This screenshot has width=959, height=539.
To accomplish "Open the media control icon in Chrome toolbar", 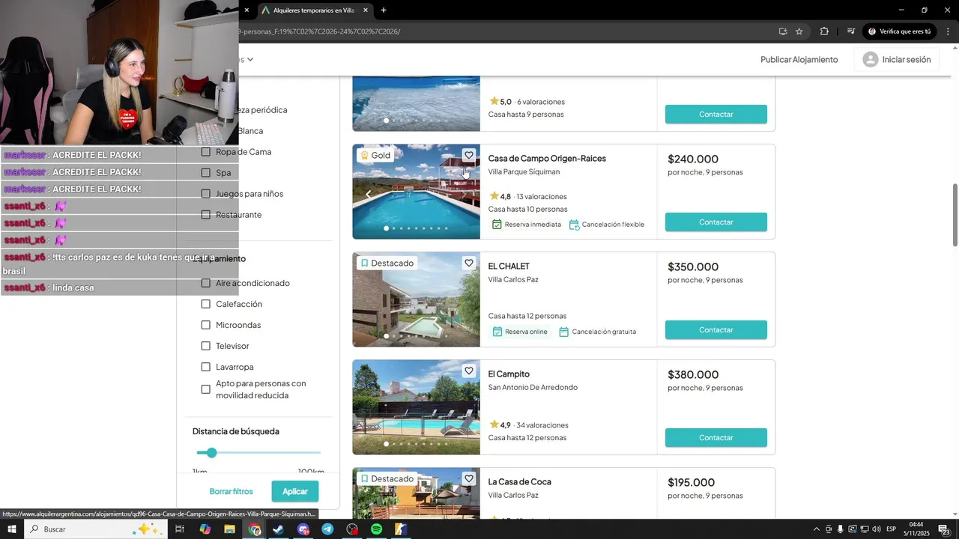I will coord(850,31).
